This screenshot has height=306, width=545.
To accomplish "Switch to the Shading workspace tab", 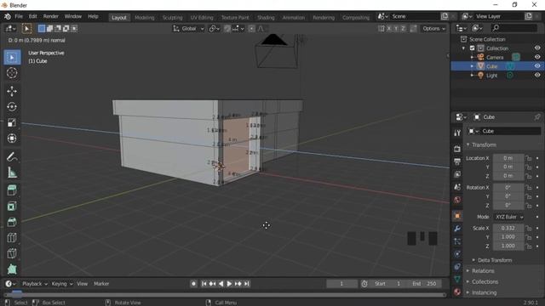I will [x=266, y=17].
